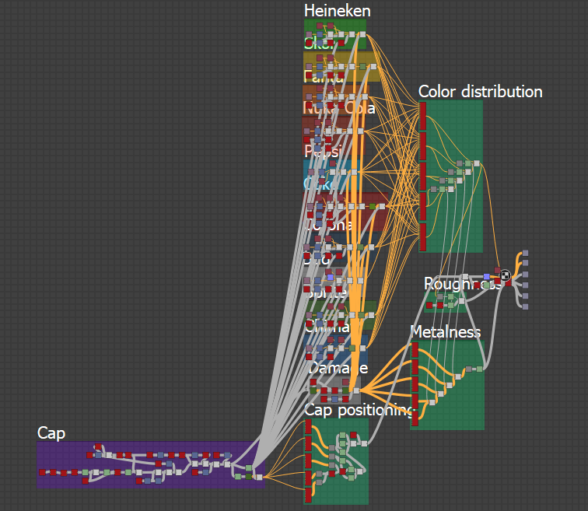Select top red input in Metalness frame
Image resolution: width=588 pixels, height=511 pixels.
pyautogui.click(x=415, y=350)
